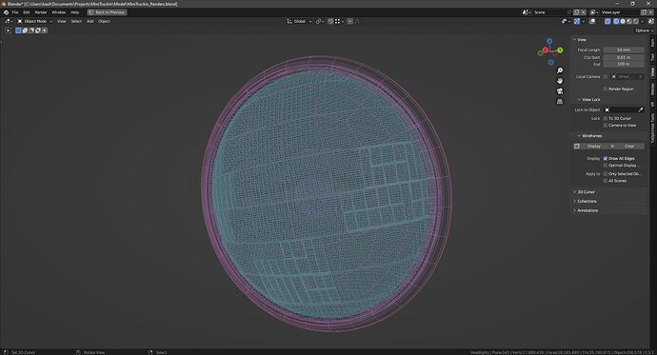The height and width of the screenshot is (355, 657).
Task: Choose the Set new selection mode icon
Action: click(x=18, y=30)
